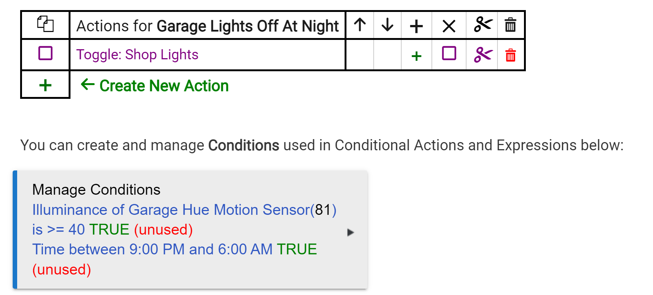
Task: Click the black X icon in the header
Action: (449, 26)
